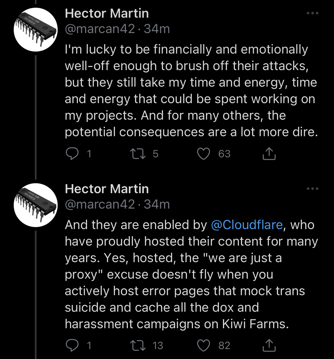This screenshot has height=359, width=334.
Task: Like the Cloudflare tweet with 82 likes
Action: pos(204,345)
